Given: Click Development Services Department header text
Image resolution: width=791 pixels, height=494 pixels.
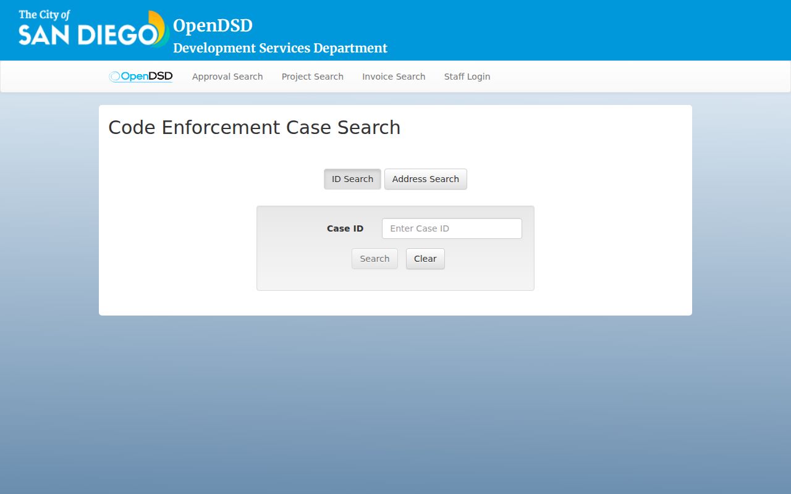Looking at the screenshot, I should [280, 48].
